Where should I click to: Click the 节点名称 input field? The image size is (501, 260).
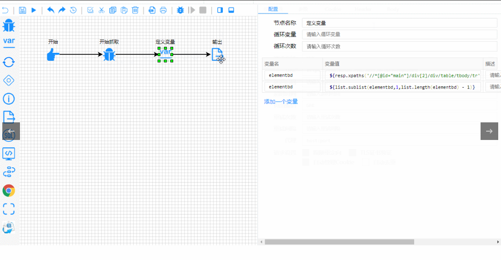(399, 23)
